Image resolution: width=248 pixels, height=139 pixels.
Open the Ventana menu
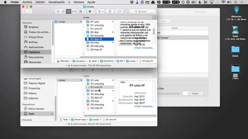point(79,2)
